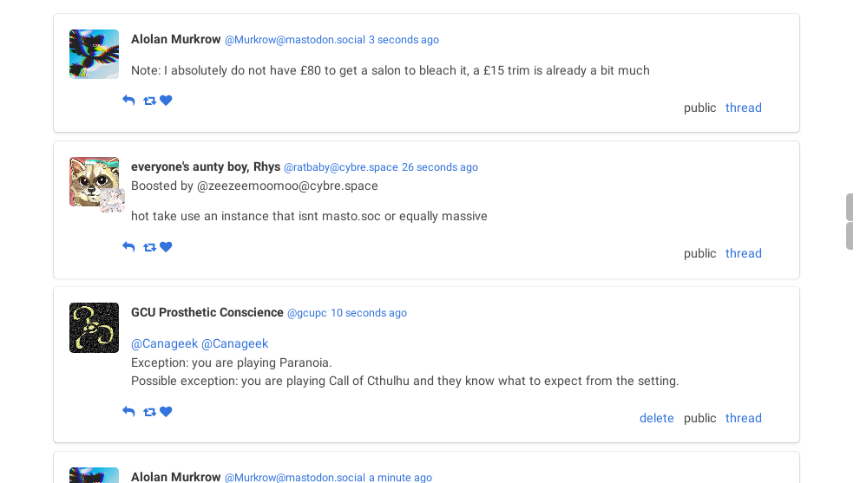860x483 pixels.
Task: Click Alolan Murkrow's bird avatar in top post
Action: [x=94, y=54]
